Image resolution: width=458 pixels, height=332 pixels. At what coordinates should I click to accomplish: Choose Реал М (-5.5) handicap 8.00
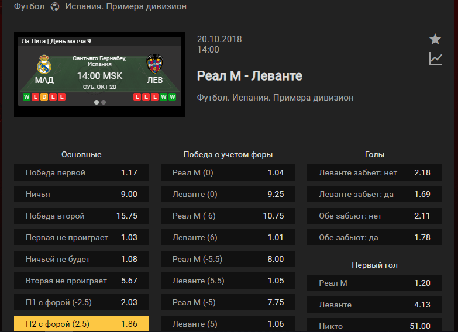228,259
